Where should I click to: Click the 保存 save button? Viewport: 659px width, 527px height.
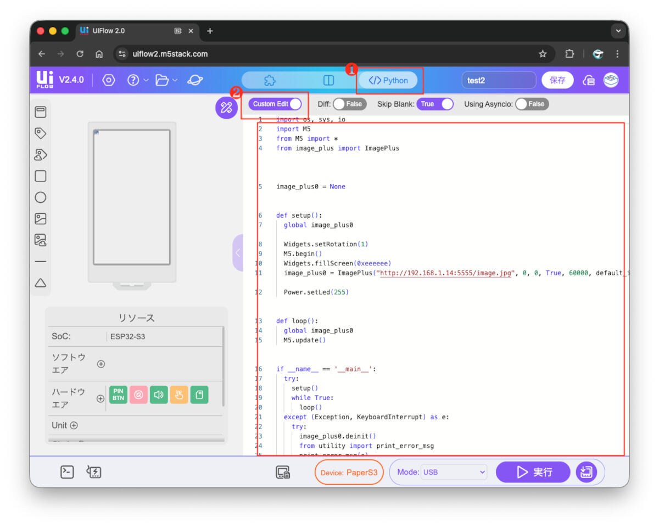557,80
